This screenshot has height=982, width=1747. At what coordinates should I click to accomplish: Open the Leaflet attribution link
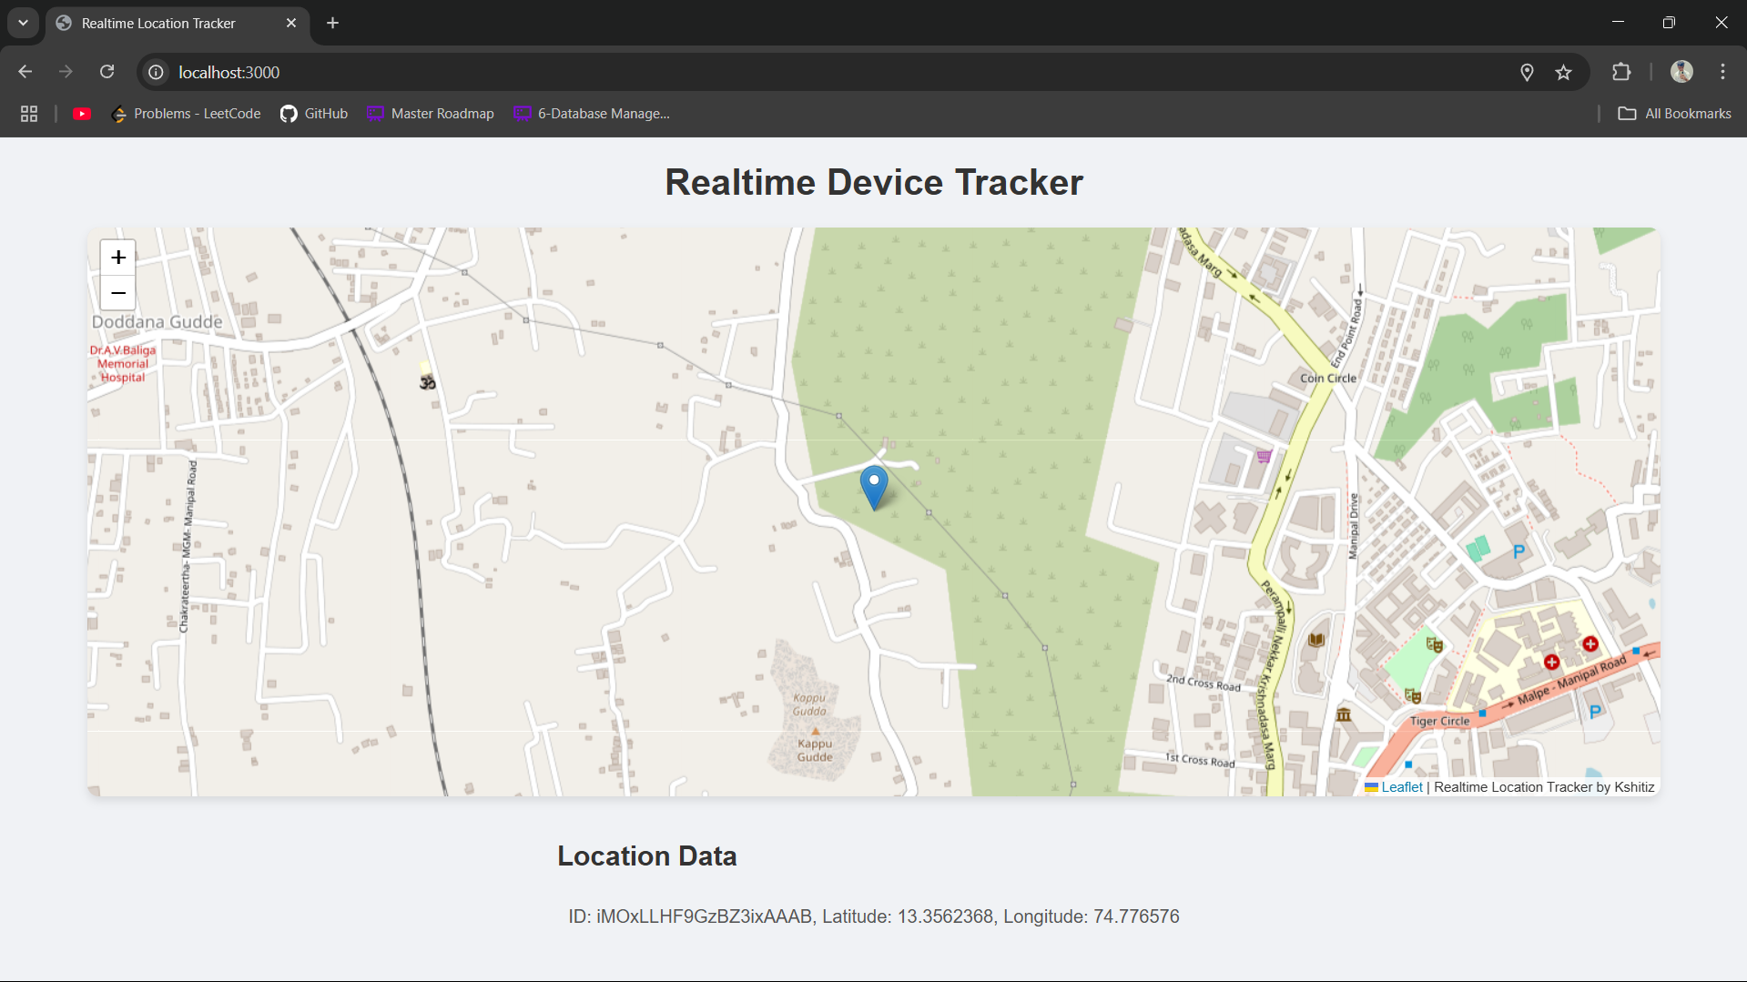[1401, 787]
